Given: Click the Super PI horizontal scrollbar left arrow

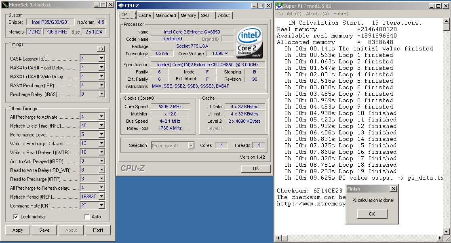Looking at the screenshot, I should [x=278, y=238].
